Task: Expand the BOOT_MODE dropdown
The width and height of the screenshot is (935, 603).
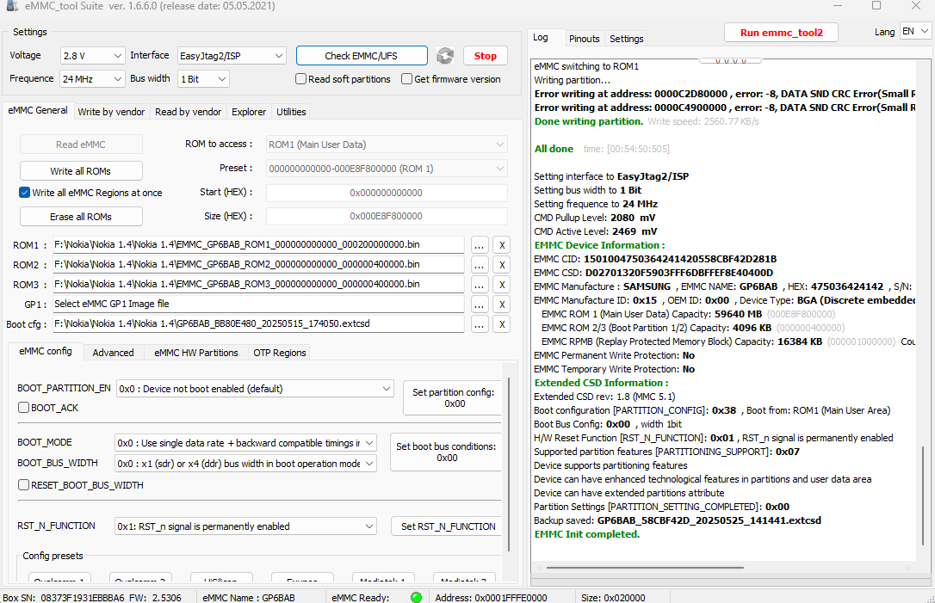Action: (245, 443)
